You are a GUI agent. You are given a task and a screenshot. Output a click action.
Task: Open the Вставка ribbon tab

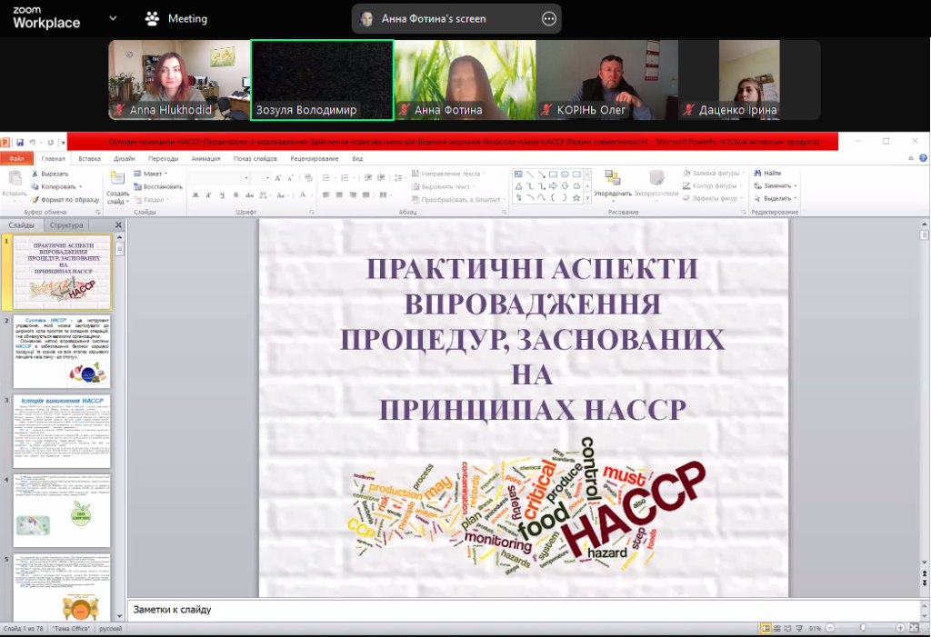[89, 158]
